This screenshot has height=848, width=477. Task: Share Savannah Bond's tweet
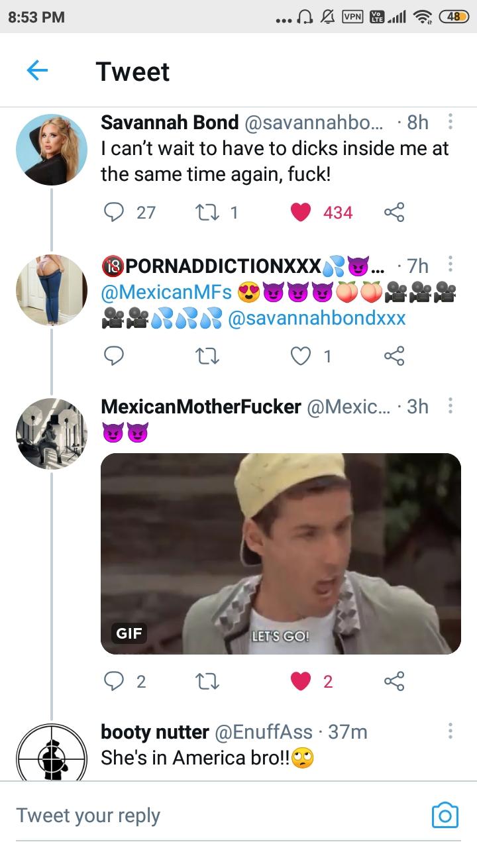pos(394,212)
